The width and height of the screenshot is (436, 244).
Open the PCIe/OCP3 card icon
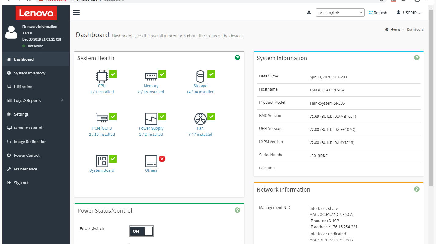pos(102,119)
